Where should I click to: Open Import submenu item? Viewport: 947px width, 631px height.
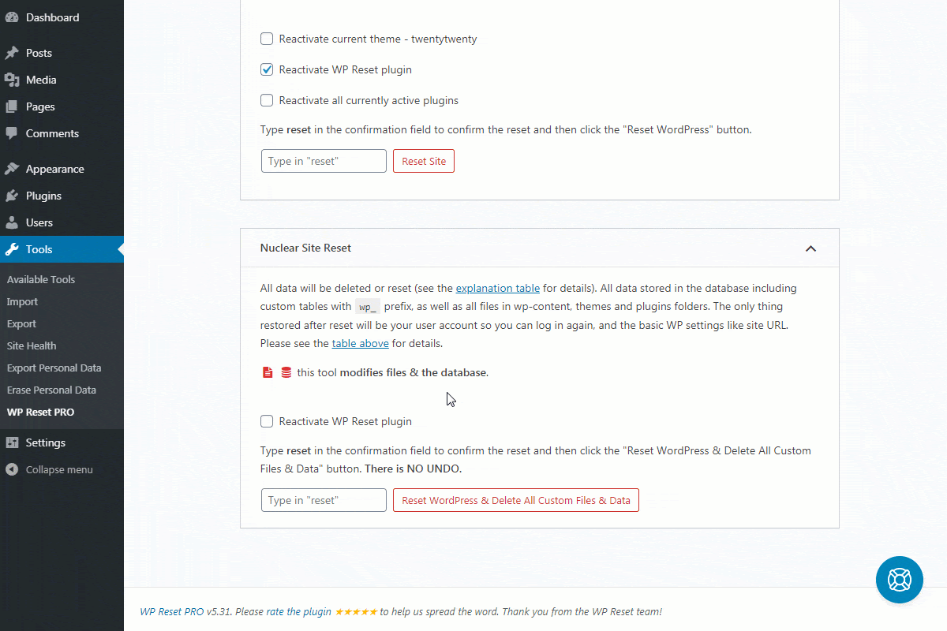pyautogui.click(x=22, y=301)
